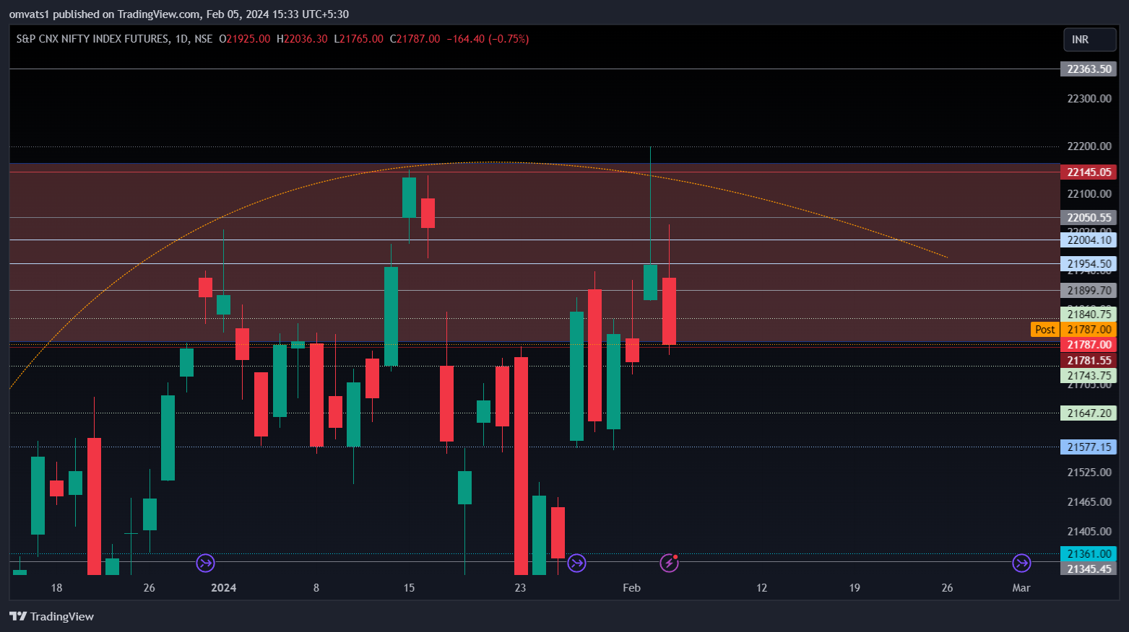Screen dimensions: 1129x632
Task: Click the change value −164.40 (−0.75%)
Action: coord(488,39)
